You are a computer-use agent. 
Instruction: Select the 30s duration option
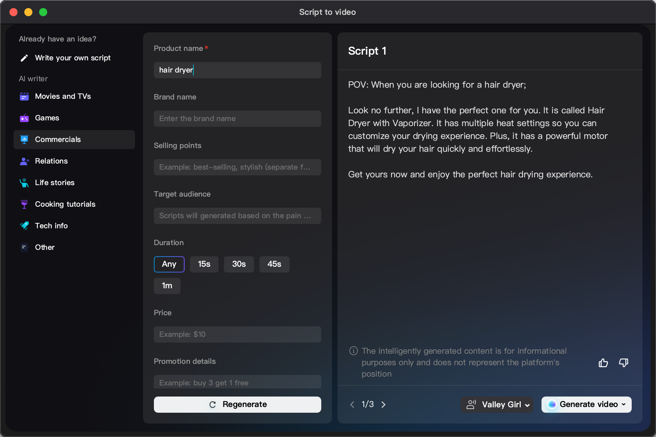(239, 264)
